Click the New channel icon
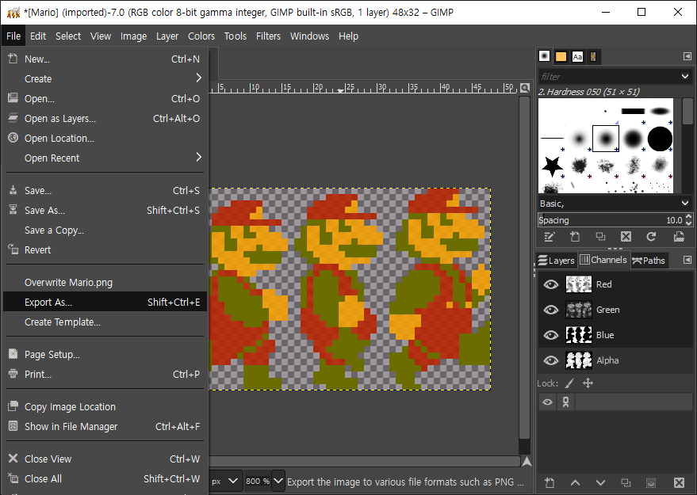This screenshot has width=697, height=495. click(x=550, y=482)
